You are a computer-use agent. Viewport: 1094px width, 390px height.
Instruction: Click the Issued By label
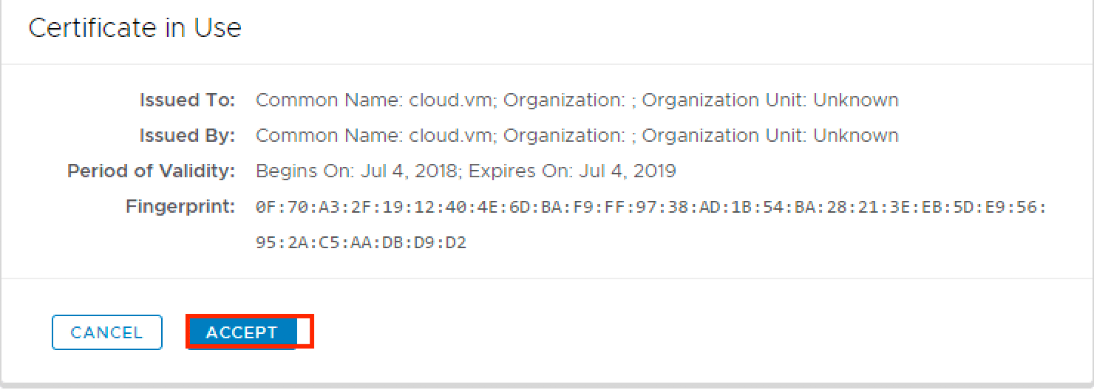(187, 136)
